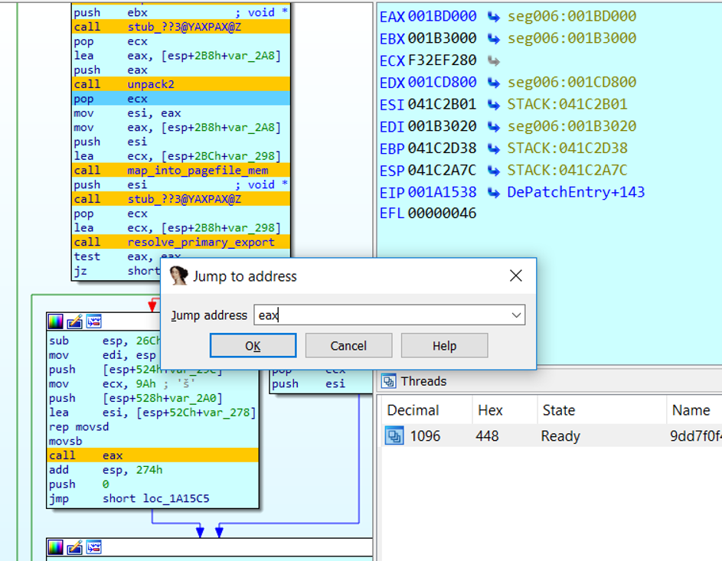Follow the EDI register jump arrow
Image resolution: width=722 pixels, height=561 pixels.
494,126
